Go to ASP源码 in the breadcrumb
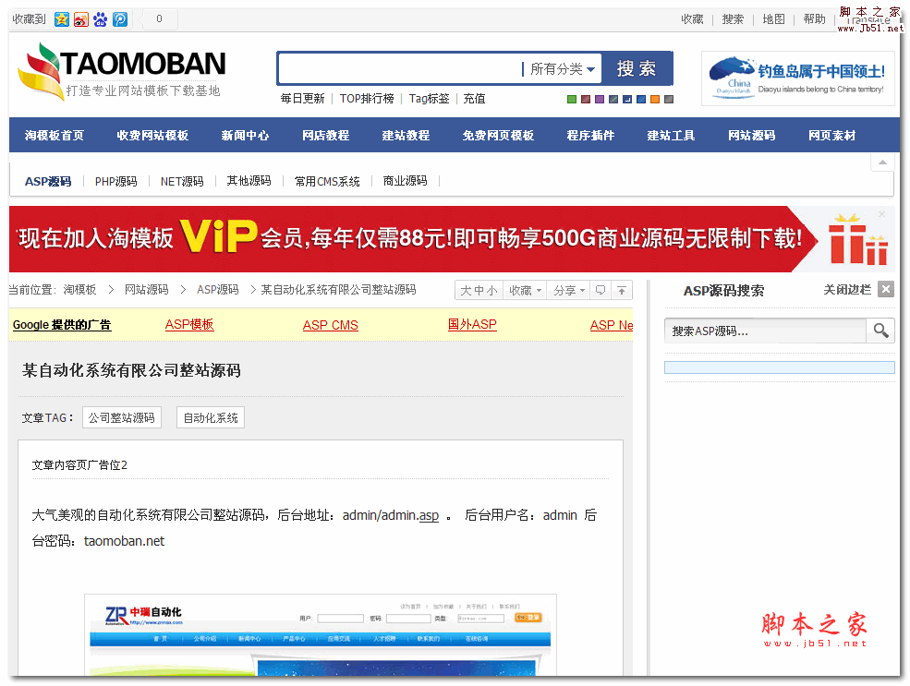Viewport: 910px width, 686px height. coord(218,289)
